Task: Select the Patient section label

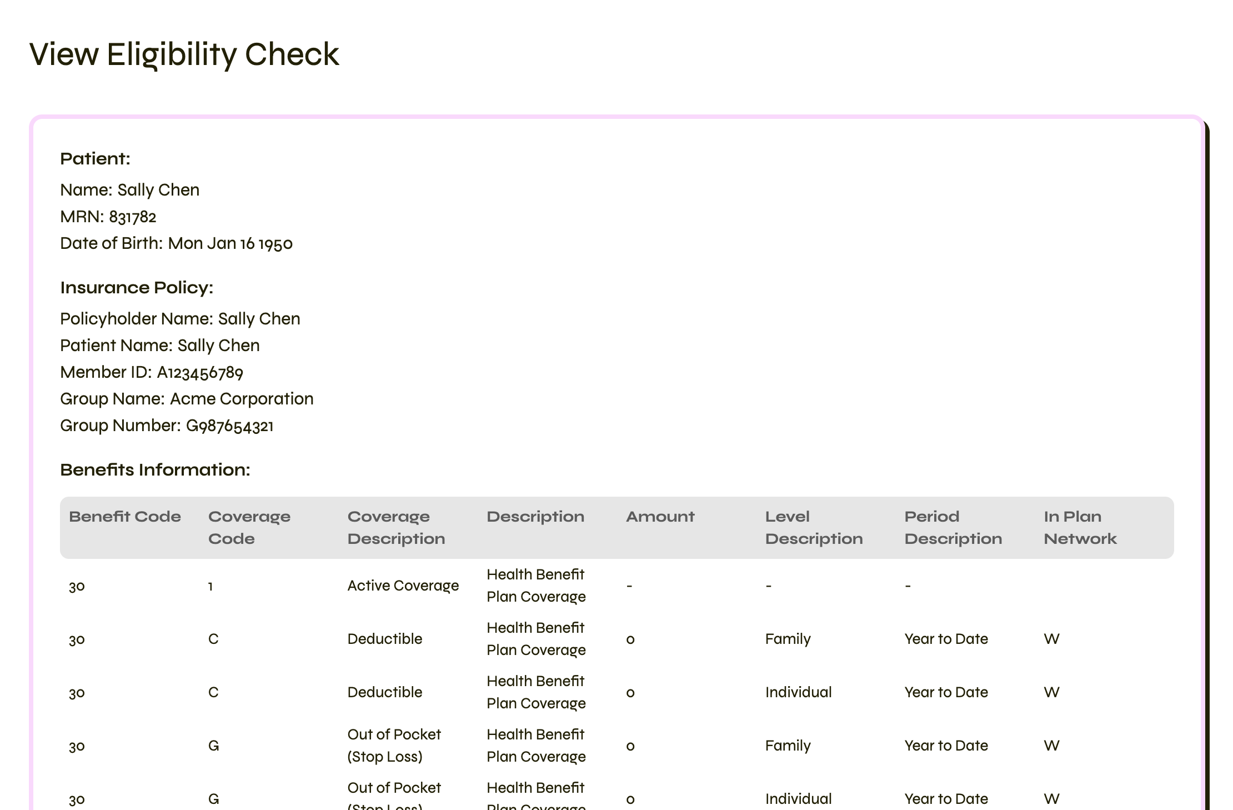Action: (95, 159)
